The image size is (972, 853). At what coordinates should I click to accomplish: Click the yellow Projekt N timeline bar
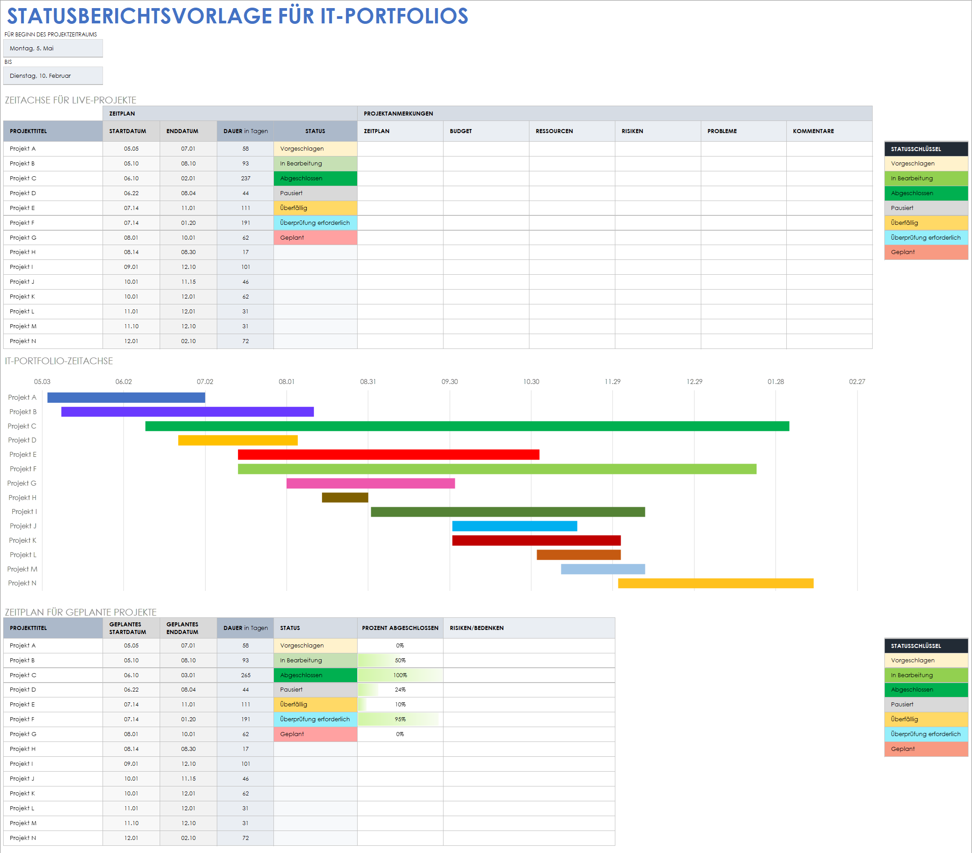[716, 583]
